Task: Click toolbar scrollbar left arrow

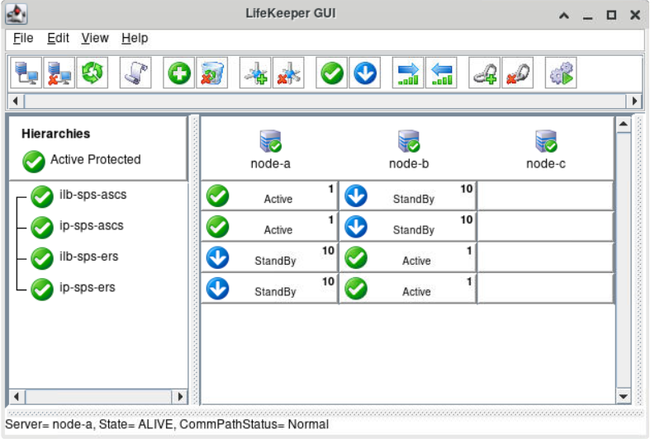Action: (x=17, y=101)
